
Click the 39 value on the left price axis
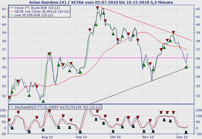coord(4,33)
